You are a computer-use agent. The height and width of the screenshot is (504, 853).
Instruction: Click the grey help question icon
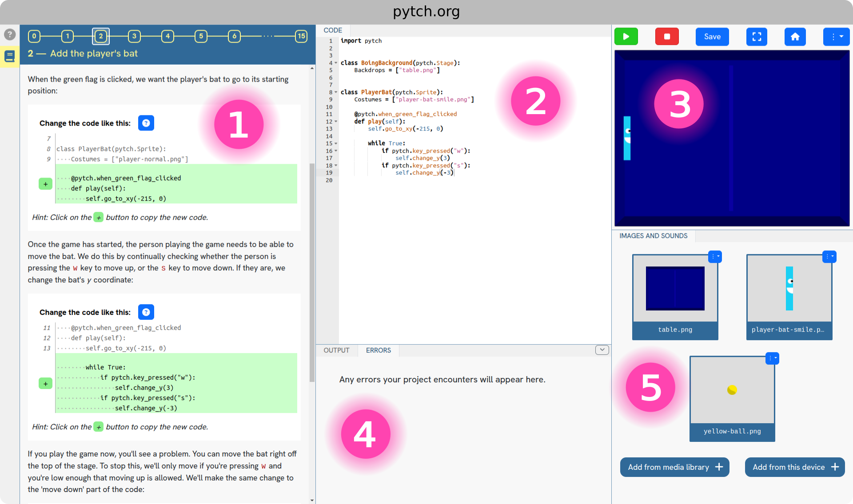pos(9,34)
